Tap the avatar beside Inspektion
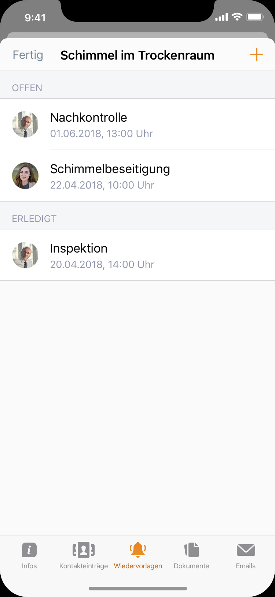Screen dimensions: 275x597 coord(25,255)
